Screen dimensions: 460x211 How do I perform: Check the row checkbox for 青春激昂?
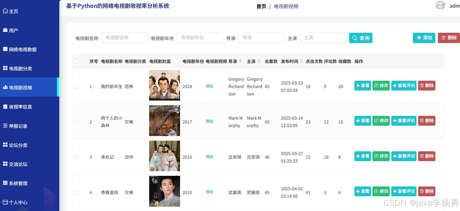tap(76, 192)
